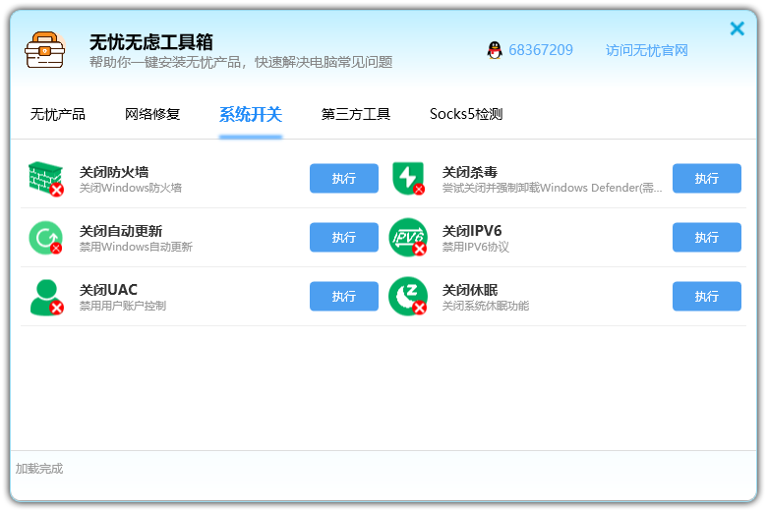Screen dimensions: 767x511
Task: Click the 关闭杀毒 title text
Action: pyautogui.click(x=470, y=172)
